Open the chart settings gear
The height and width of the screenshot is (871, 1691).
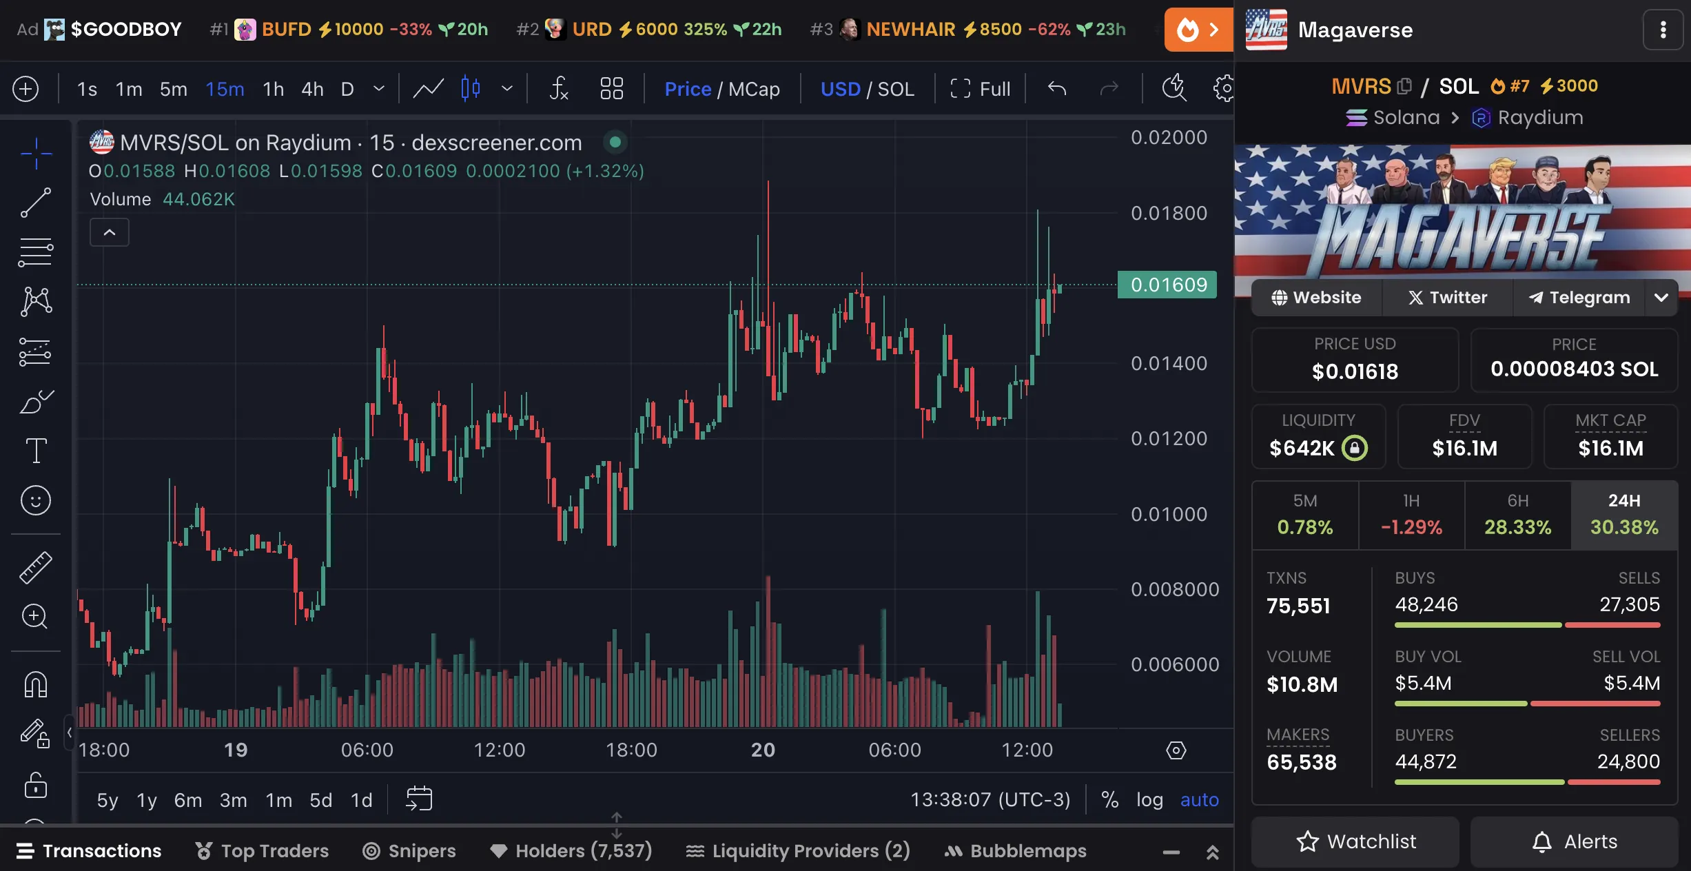pyautogui.click(x=1225, y=89)
